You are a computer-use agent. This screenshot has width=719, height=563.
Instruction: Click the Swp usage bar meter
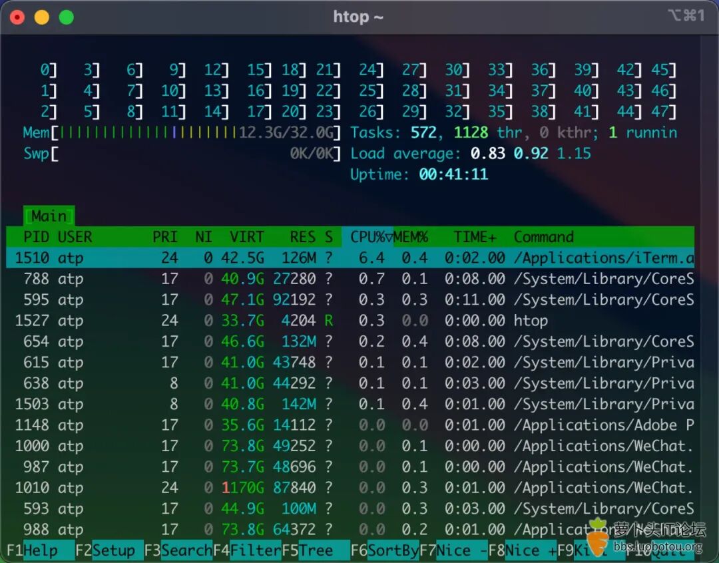[182, 153]
